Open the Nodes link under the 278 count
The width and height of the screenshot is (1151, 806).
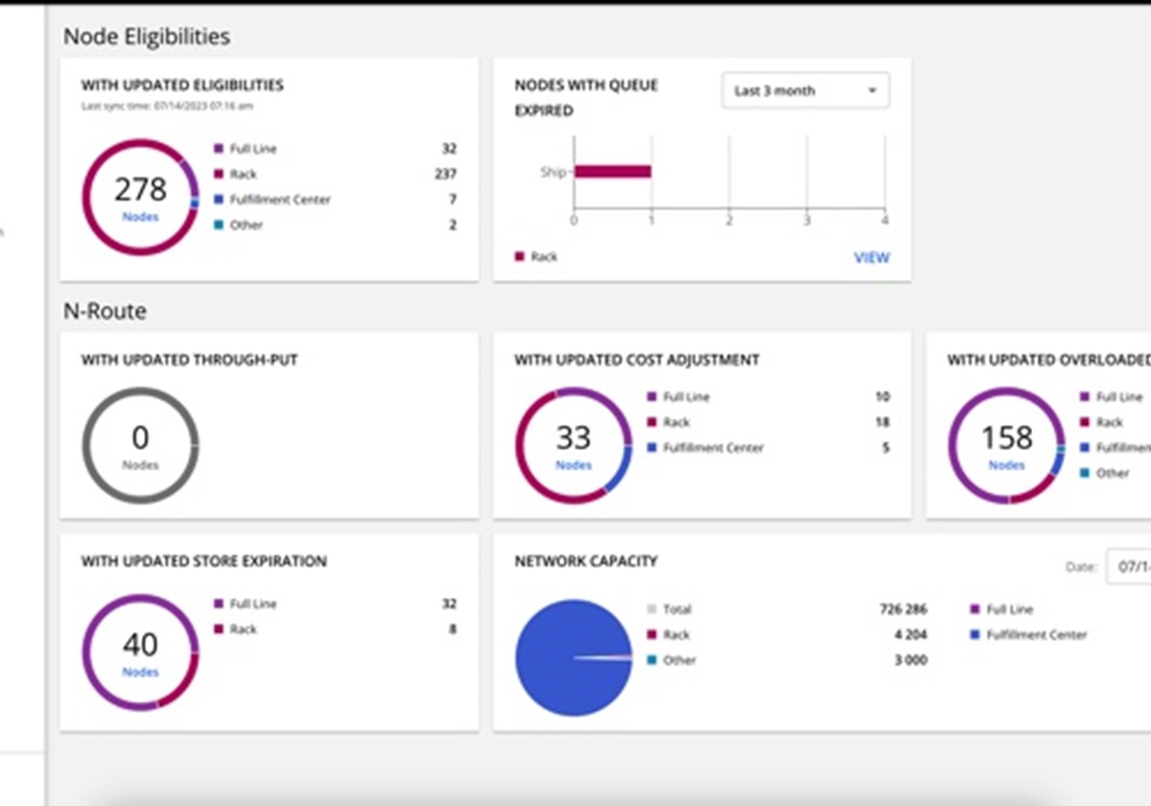pyautogui.click(x=140, y=217)
